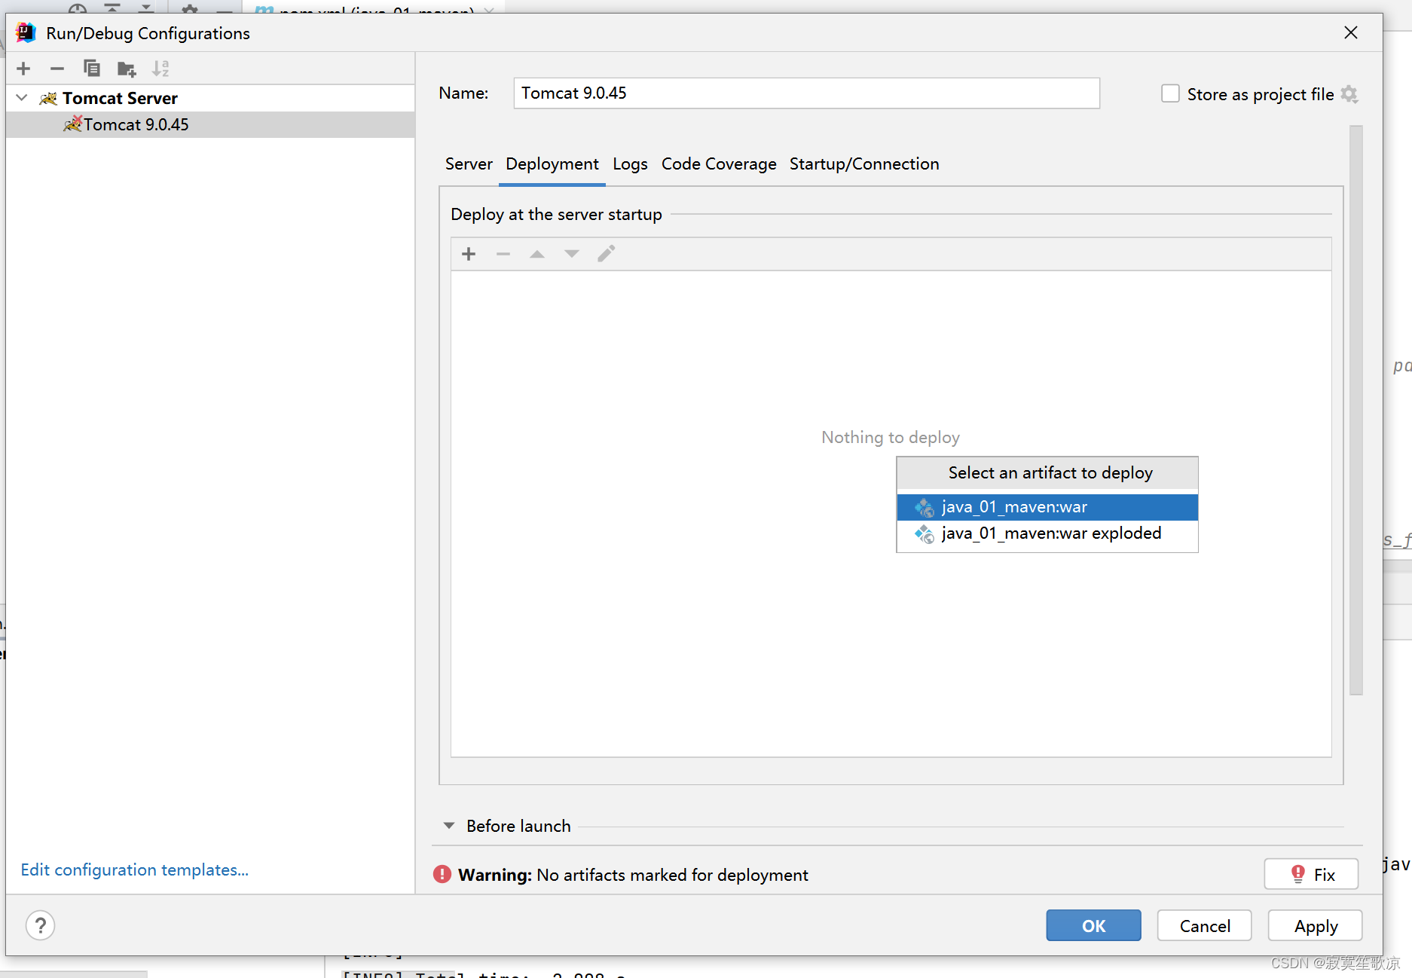Click the Name input field
This screenshot has height=978, width=1412.
click(x=806, y=93)
